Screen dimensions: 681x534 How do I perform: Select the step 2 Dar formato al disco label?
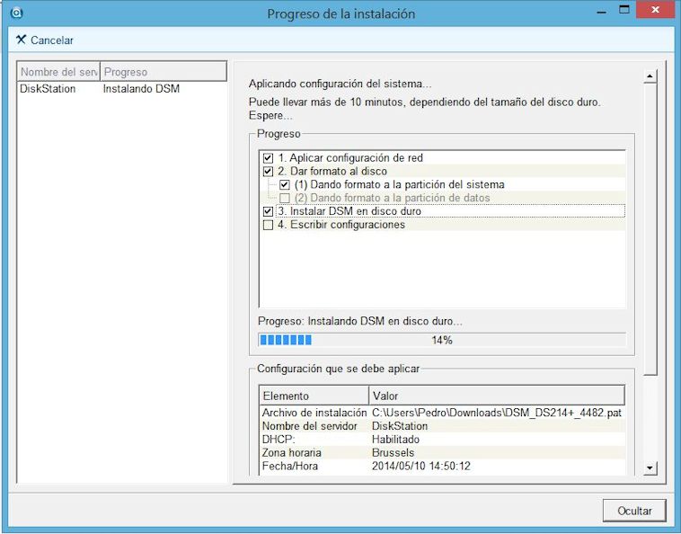(332, 171)
